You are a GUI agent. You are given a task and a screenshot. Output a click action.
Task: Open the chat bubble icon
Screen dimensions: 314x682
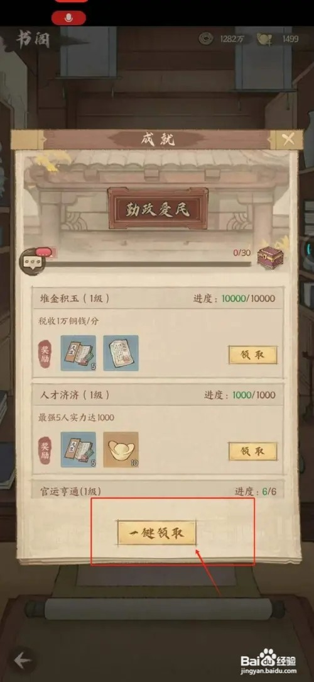pyautogui.click(x=30, y=261)
